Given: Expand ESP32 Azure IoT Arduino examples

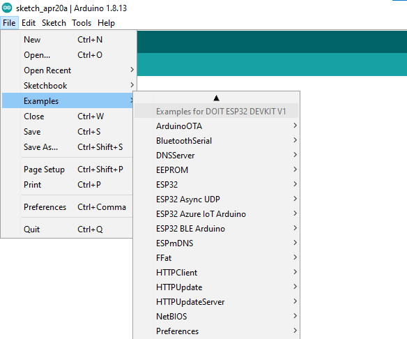Looking at the screenshot, I should 217,213.
